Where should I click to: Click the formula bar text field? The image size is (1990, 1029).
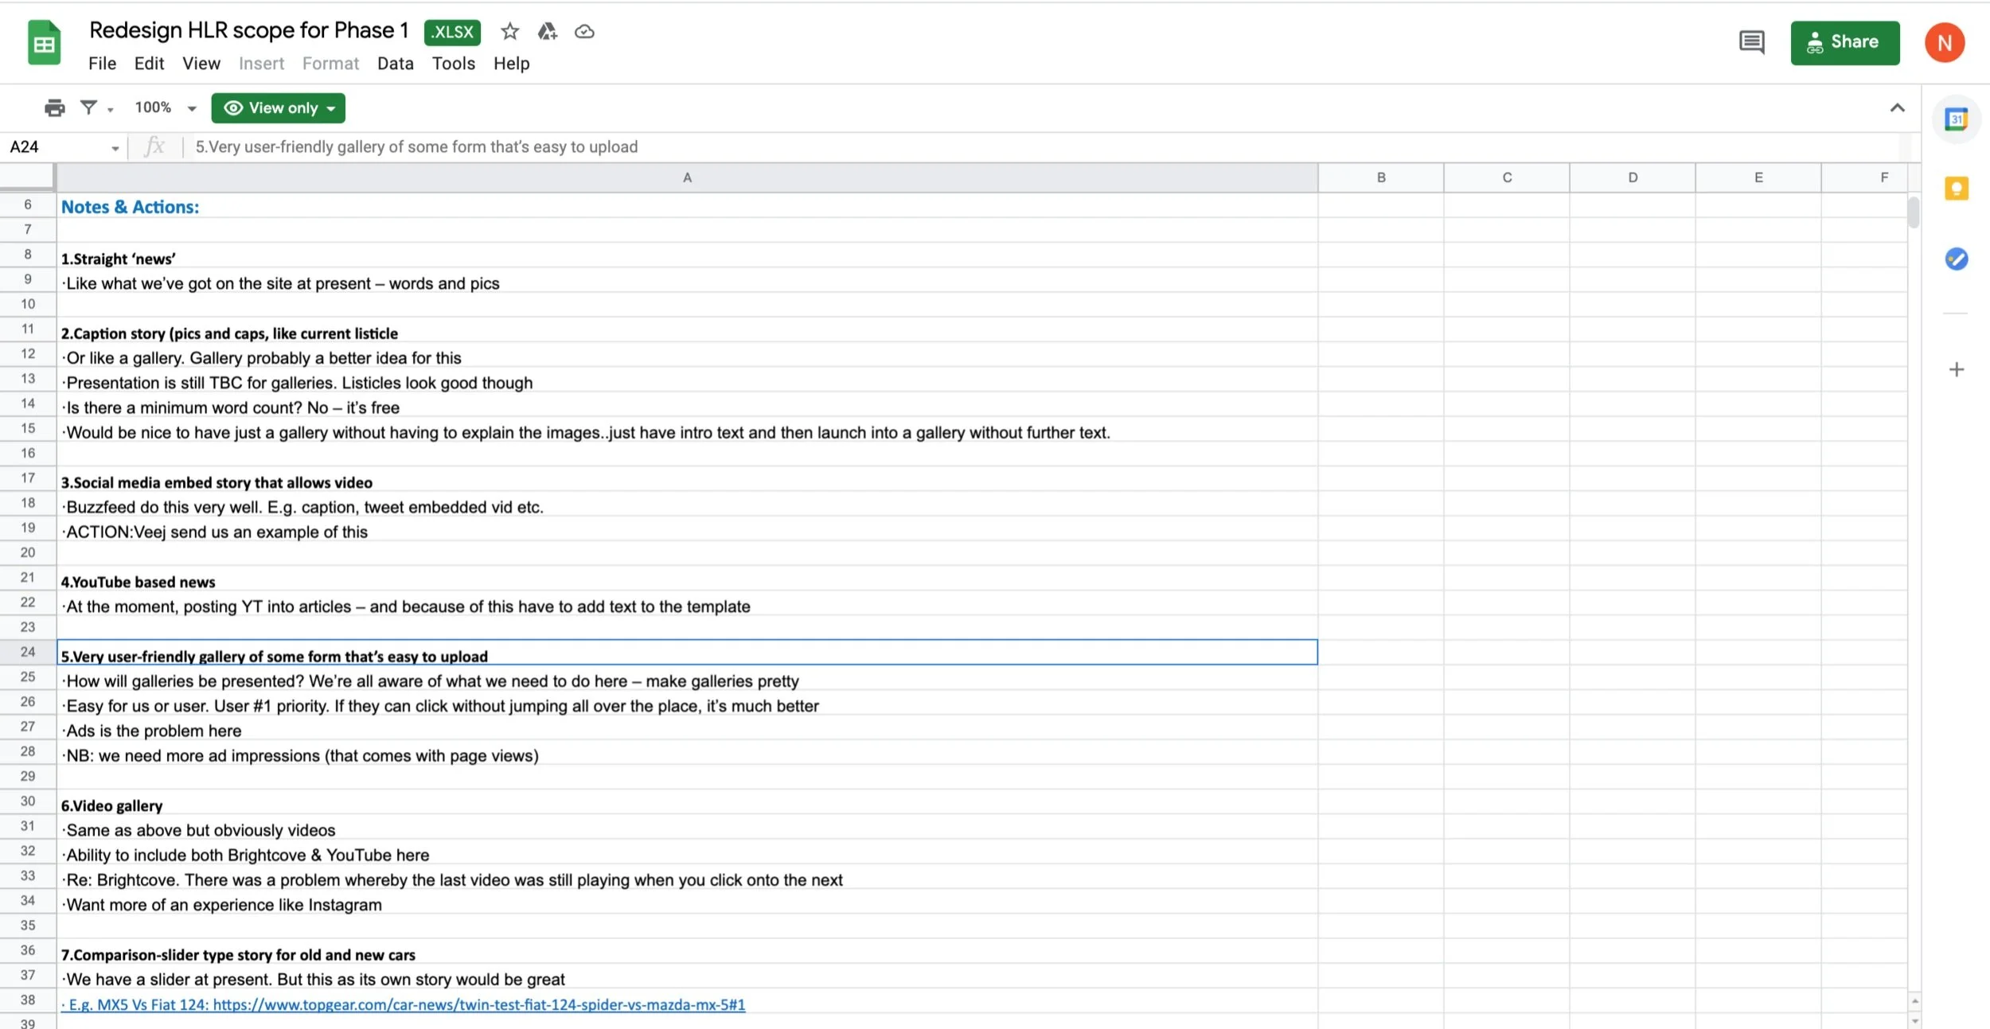tap(1047, 147)
